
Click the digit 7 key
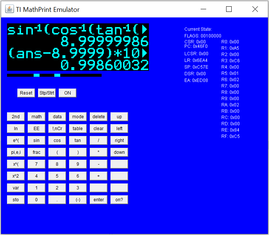37,164
